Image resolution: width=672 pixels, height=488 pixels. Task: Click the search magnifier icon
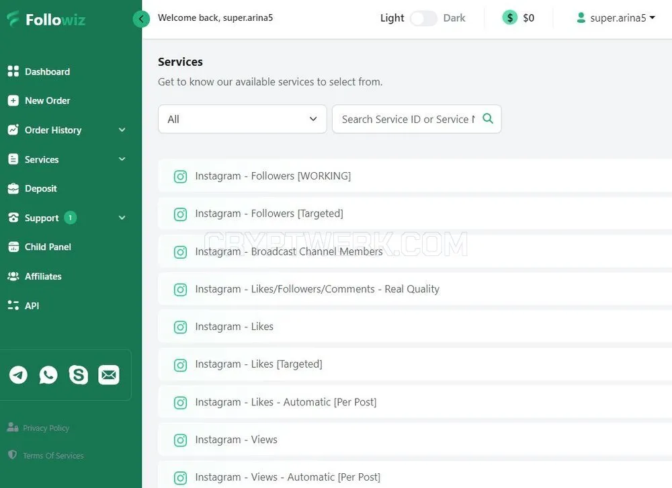pyautogui.click(x=488, y=118)
